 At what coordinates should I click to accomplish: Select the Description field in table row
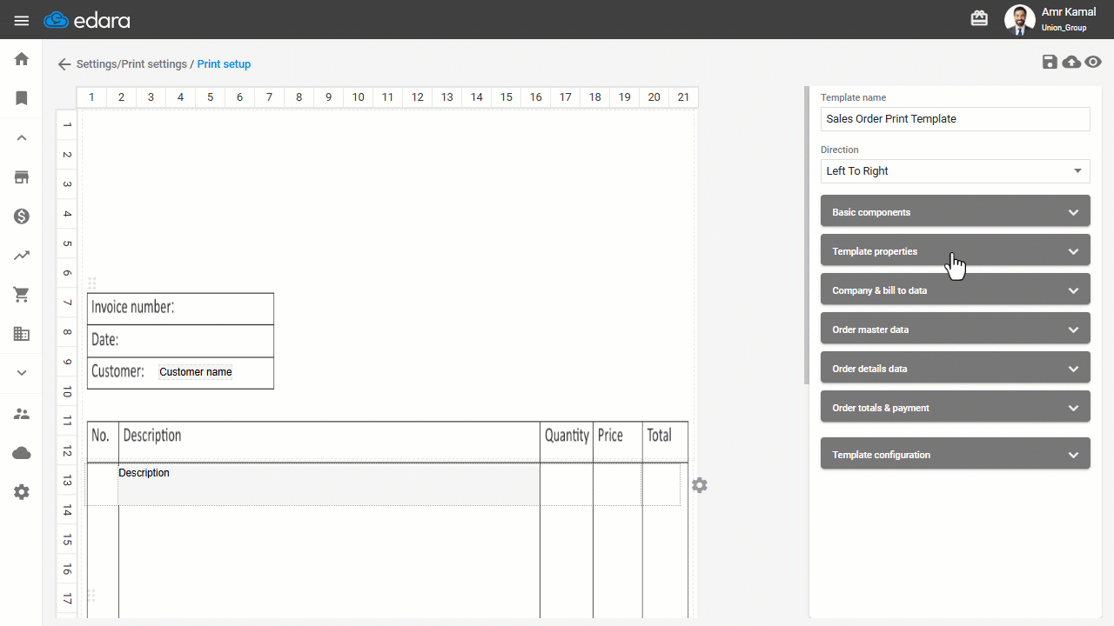(329, 483)
